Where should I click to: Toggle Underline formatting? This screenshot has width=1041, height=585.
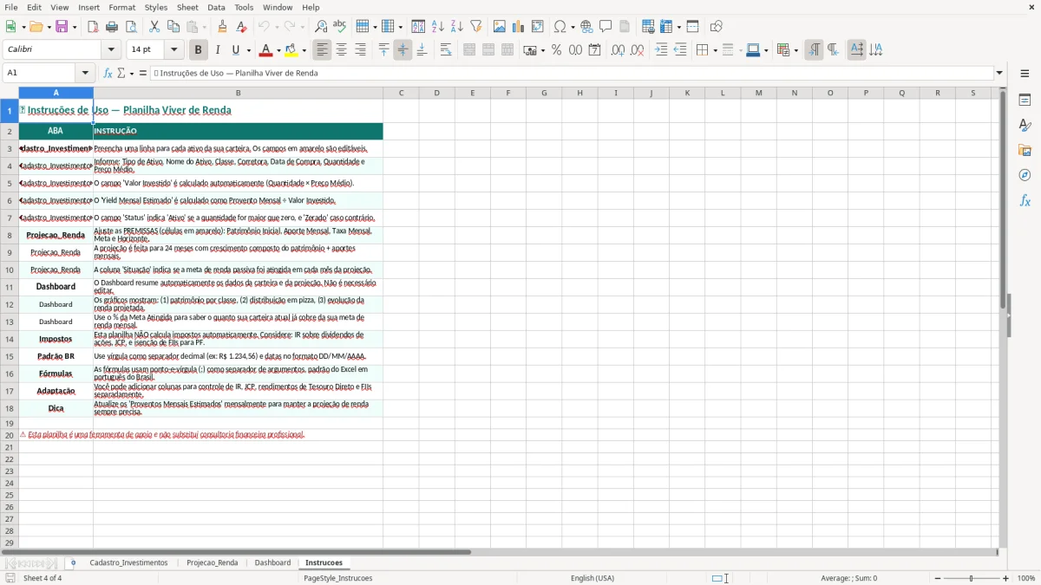click(235, 50)
